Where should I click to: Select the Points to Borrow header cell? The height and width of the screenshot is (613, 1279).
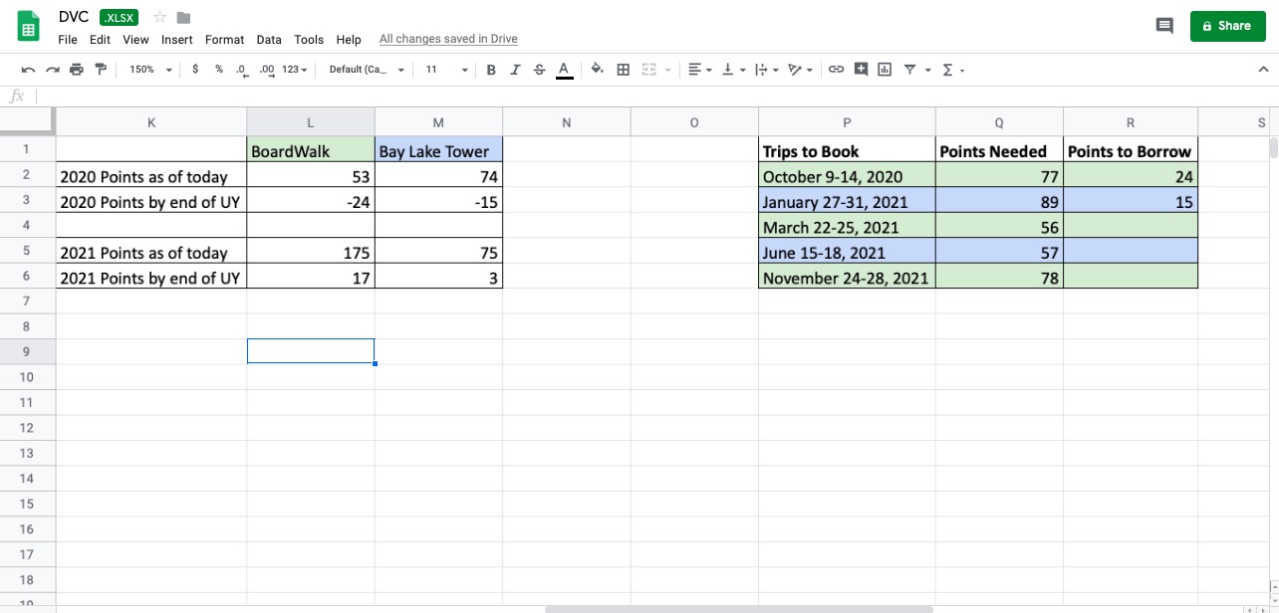click(1131, 151)
